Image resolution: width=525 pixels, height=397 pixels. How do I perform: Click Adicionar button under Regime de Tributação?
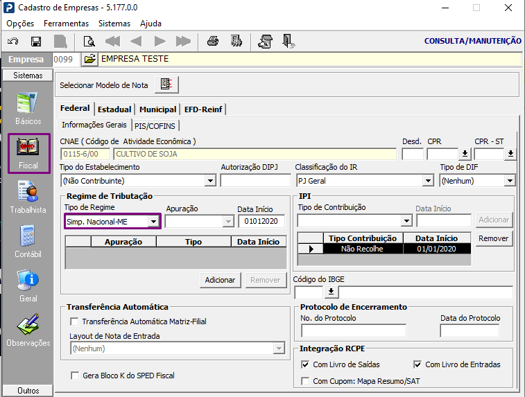[220, 280]
